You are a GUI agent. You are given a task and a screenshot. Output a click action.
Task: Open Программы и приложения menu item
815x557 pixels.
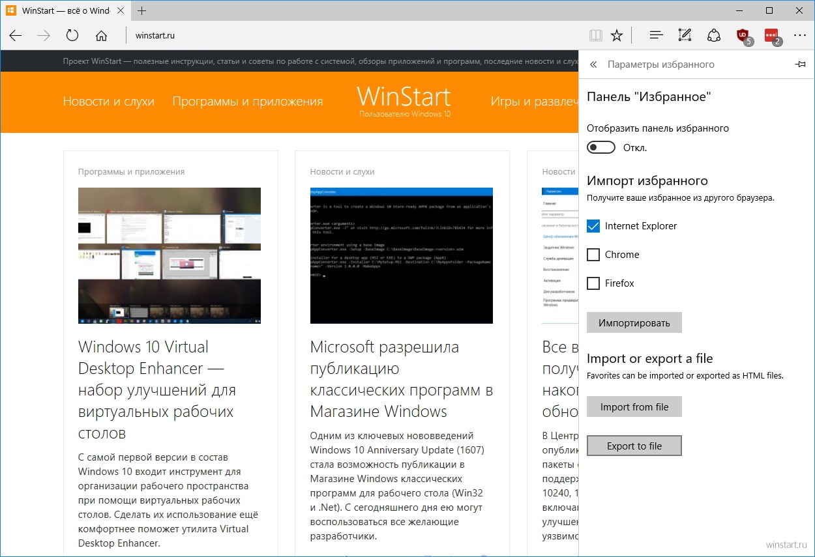248,101
